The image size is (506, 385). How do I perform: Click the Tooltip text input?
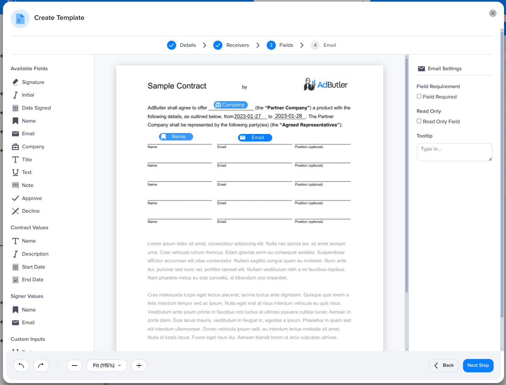454,152
